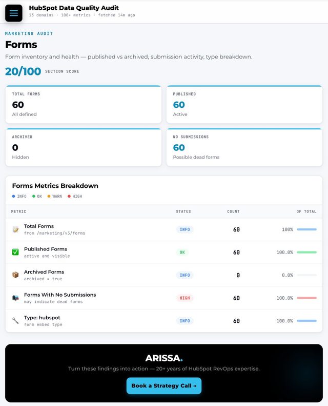
Task: Click the count 0 in Archived Forms row
Action: point(238,275)
